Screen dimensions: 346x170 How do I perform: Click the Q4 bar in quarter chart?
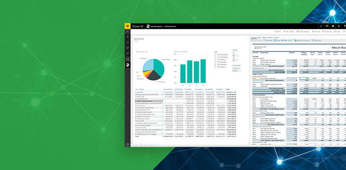point(203,71)
